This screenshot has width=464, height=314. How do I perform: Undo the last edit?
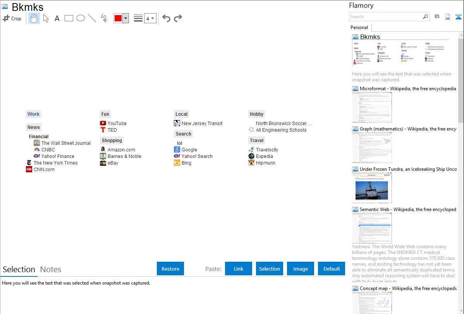166,18
